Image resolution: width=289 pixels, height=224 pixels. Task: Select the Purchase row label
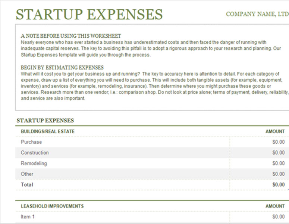(31, 142)
